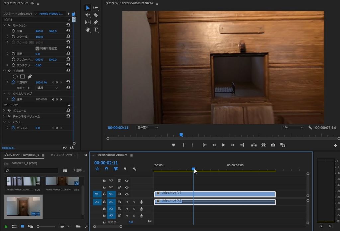
Task: Open the 1/4 playback resolution dropdown
Action: tap(293, 128)
